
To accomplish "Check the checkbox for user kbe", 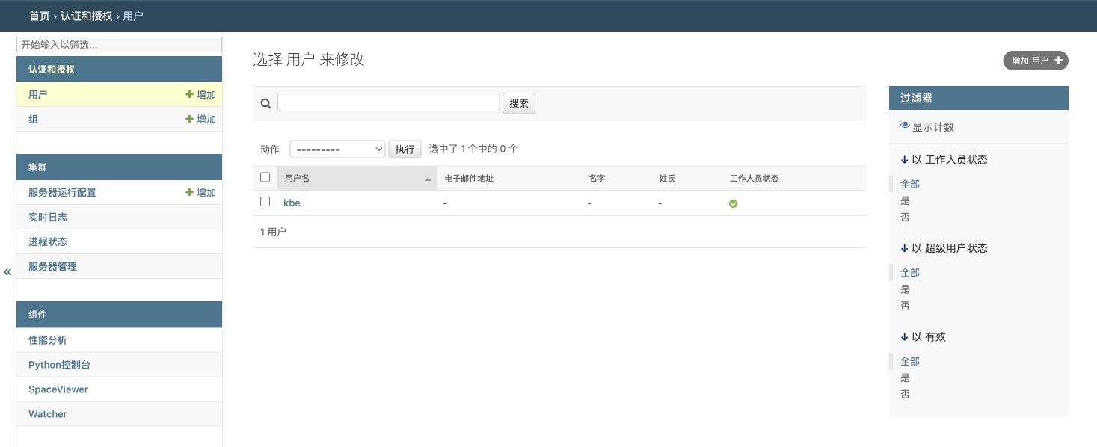I will click(265, 202).
